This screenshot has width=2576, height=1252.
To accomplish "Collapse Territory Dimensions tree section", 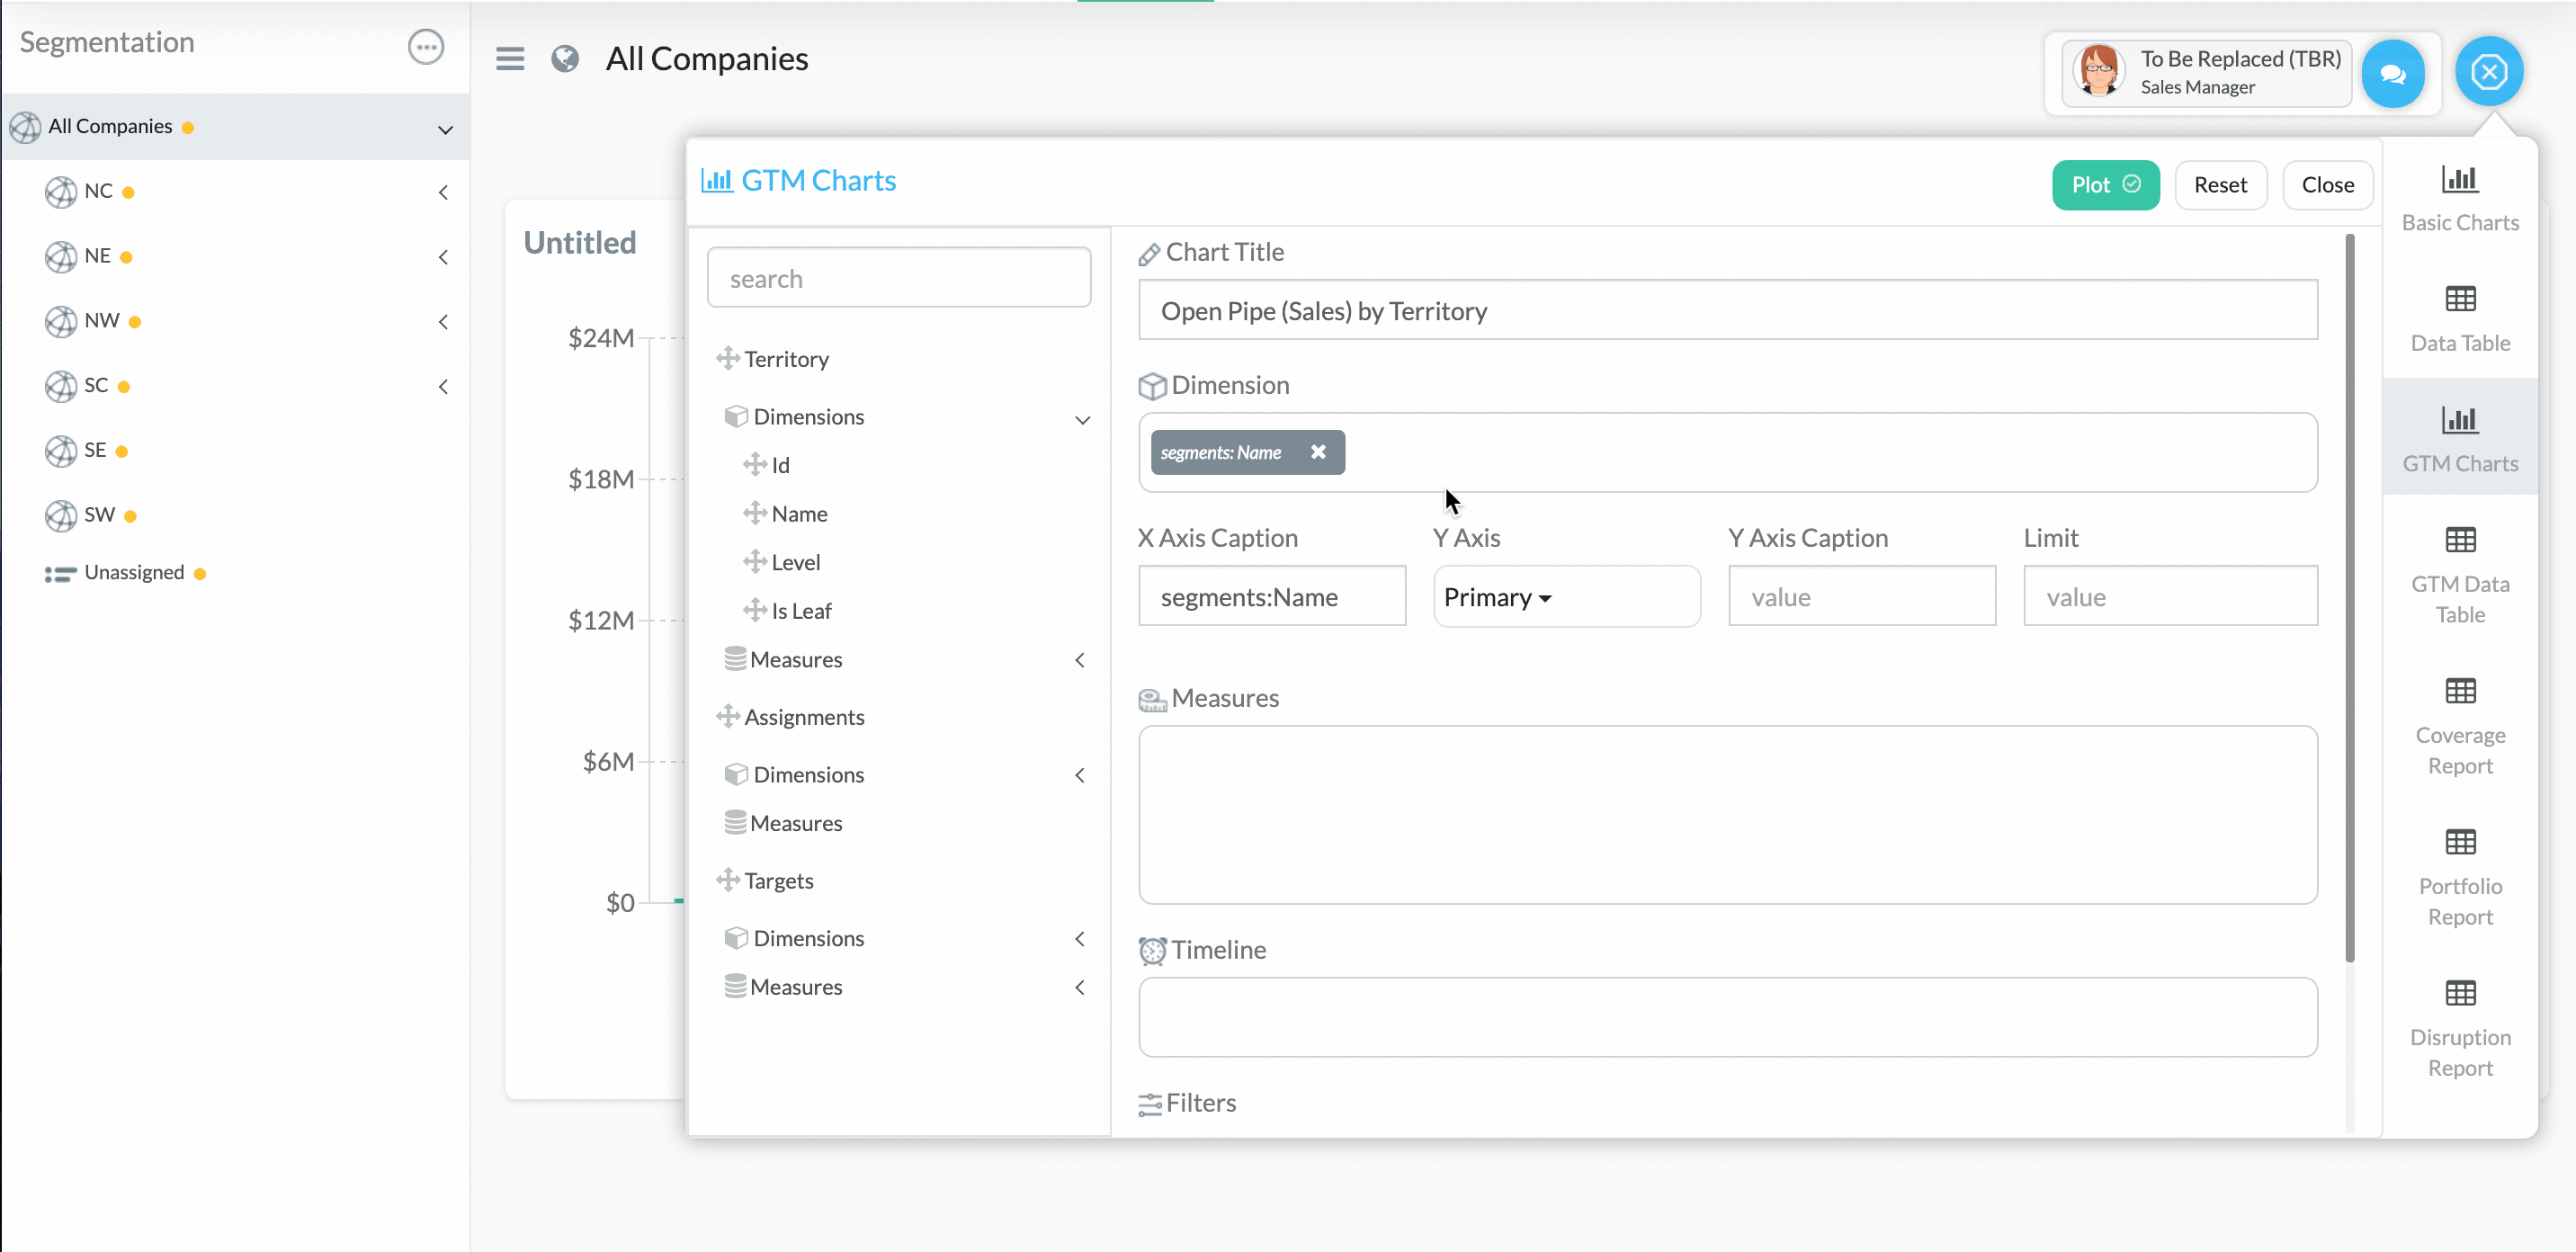I will pos(1082,419).
